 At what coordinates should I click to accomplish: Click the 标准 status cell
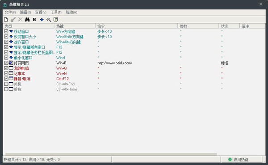pyautogui.click(x=225, y=63)
